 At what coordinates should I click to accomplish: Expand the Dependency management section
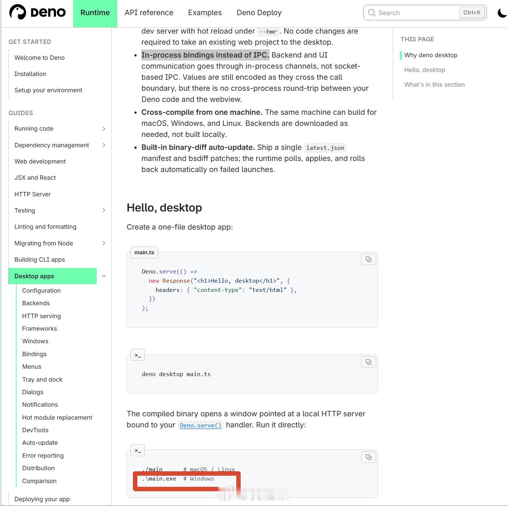click(104, 145)
